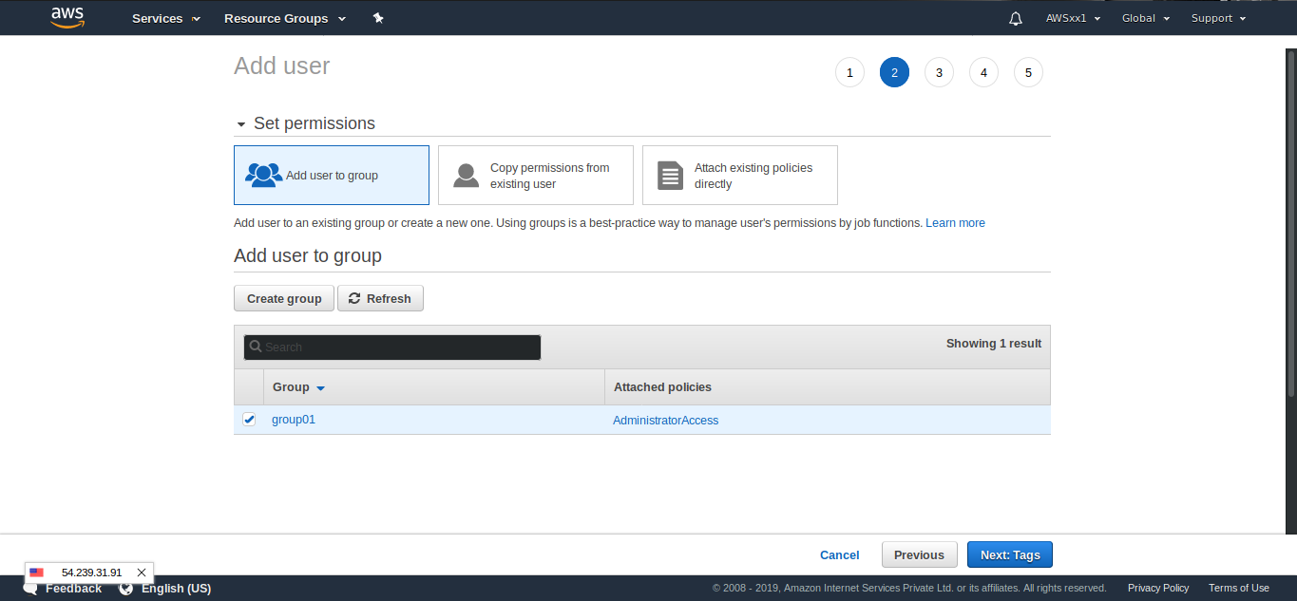
Task: Click the pin shortcut icon in navbar
Action: click(x=378, y=18)
